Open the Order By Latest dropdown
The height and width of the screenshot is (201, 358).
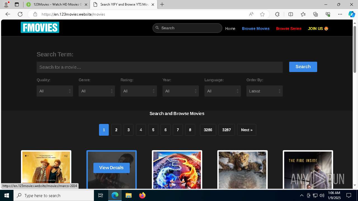[x=265, y=91]
